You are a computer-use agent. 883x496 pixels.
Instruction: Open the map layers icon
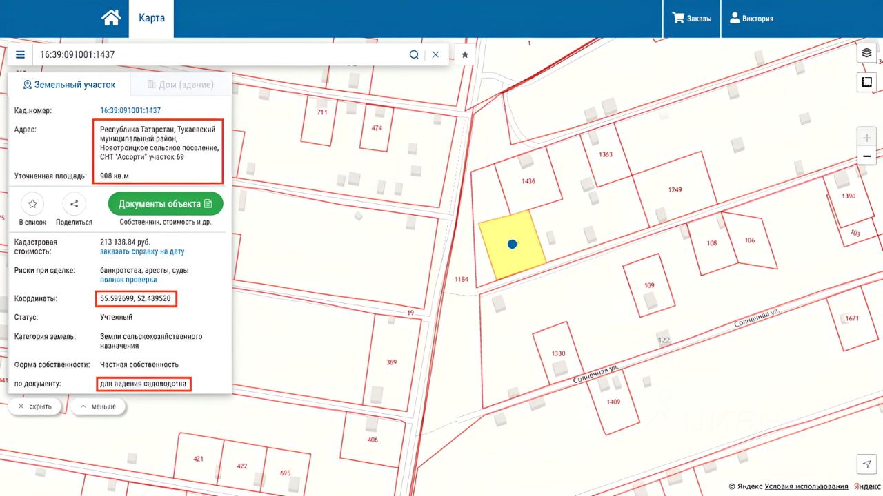866,53
